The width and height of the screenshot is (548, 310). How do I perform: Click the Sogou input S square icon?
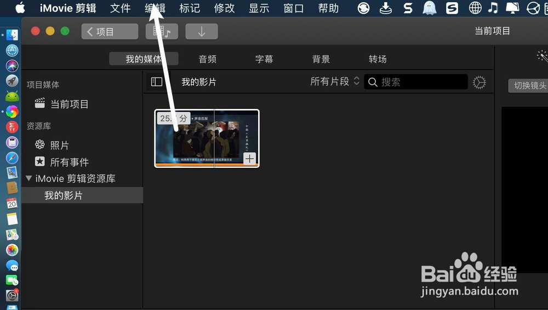point(452,8)
